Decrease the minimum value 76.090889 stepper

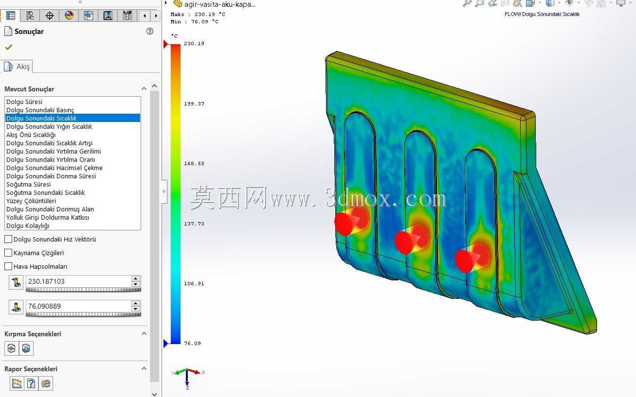click(x=136, y=309)
